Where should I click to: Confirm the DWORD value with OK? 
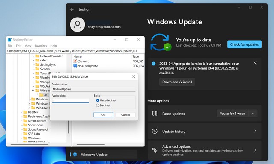tap(103, 115)
